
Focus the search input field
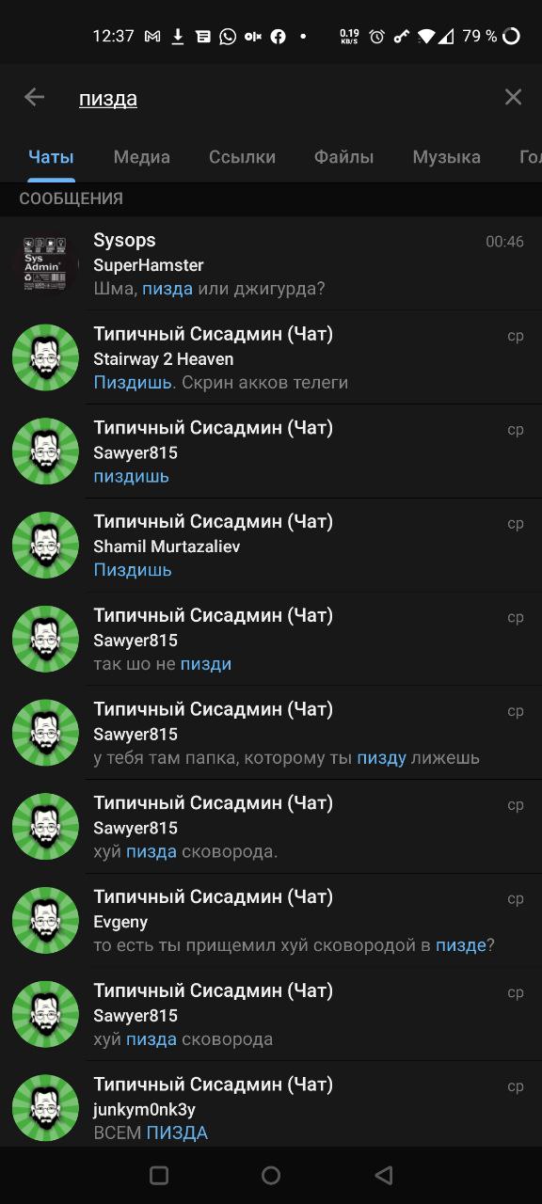pyautogui.click(x=282, y=98)
